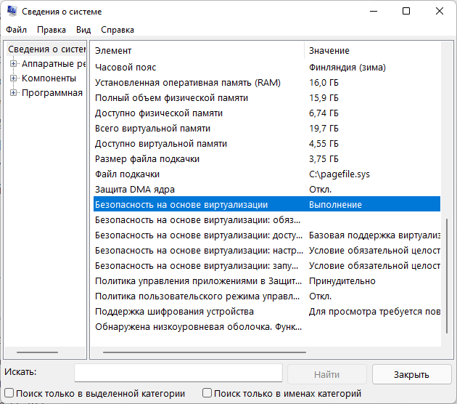
Task: Select the Сведения о системе root item
Action: click(46, 49)
